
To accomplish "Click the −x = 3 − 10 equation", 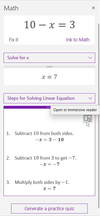I will [x=50, y=140].
